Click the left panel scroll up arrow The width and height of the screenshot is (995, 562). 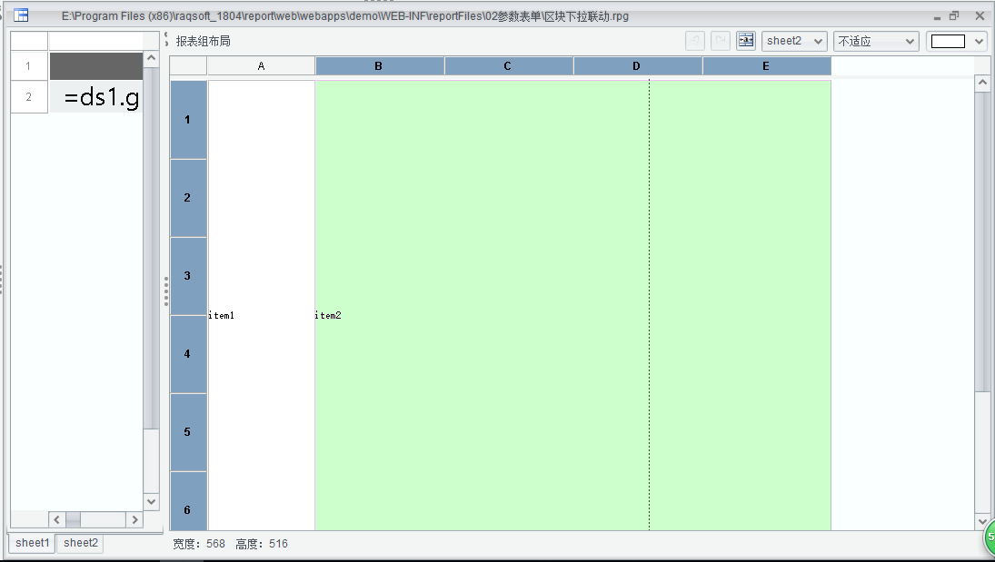click(x=151, y=58)
